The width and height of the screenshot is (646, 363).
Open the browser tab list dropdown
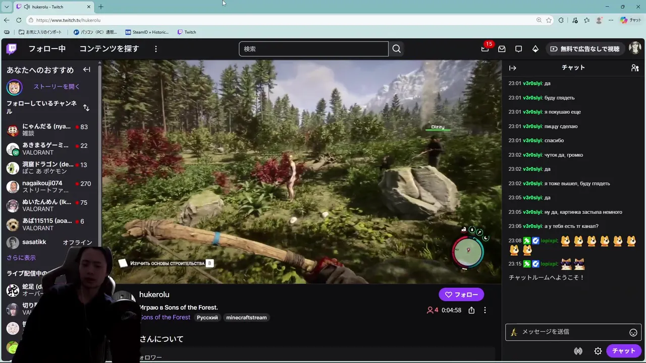pos(6,7)
